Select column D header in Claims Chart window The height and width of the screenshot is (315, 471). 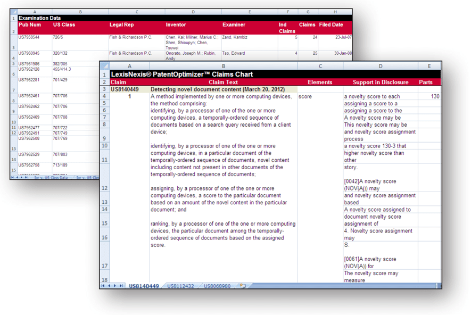(381, 66)
